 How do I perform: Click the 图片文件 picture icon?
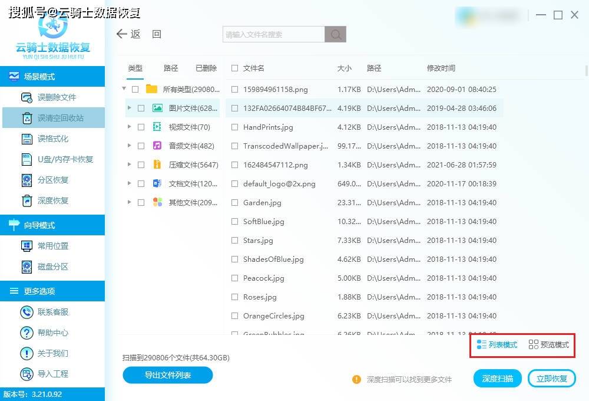coord(157,108)
